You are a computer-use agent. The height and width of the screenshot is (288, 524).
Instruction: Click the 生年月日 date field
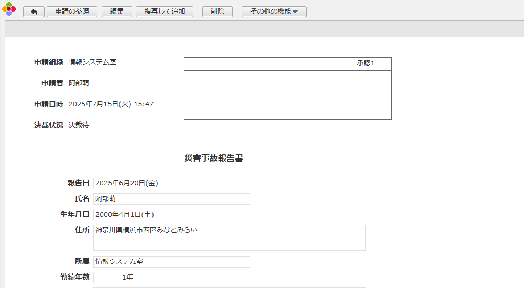(124, 215)
